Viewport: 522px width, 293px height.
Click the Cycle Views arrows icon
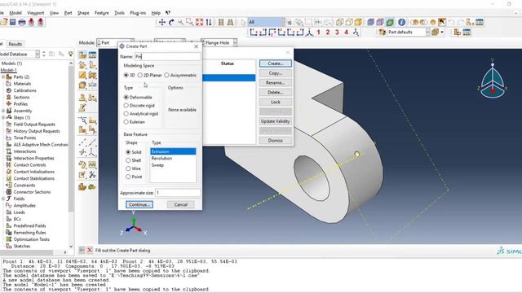point(209,22)
